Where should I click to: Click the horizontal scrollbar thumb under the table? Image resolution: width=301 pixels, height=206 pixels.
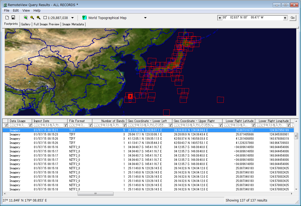tap(95, 194)
